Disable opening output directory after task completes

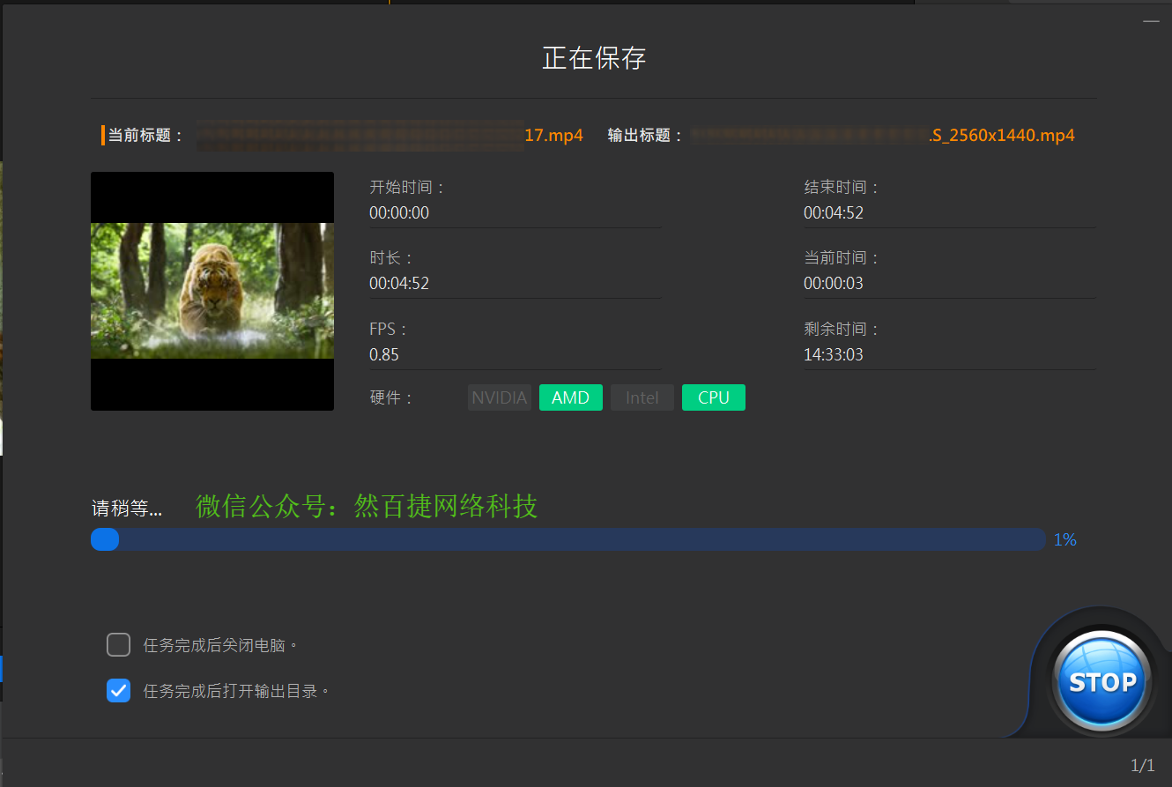118,690
